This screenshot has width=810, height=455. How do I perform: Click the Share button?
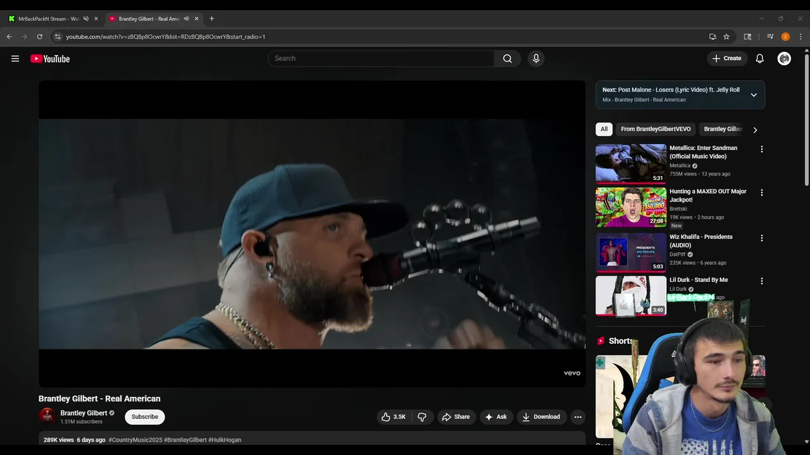(456, 417)
